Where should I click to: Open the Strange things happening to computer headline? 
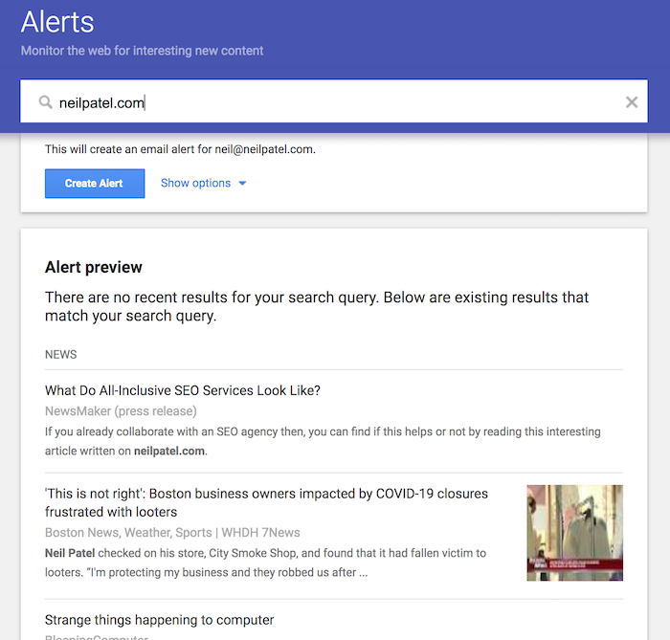pos(160,620)
